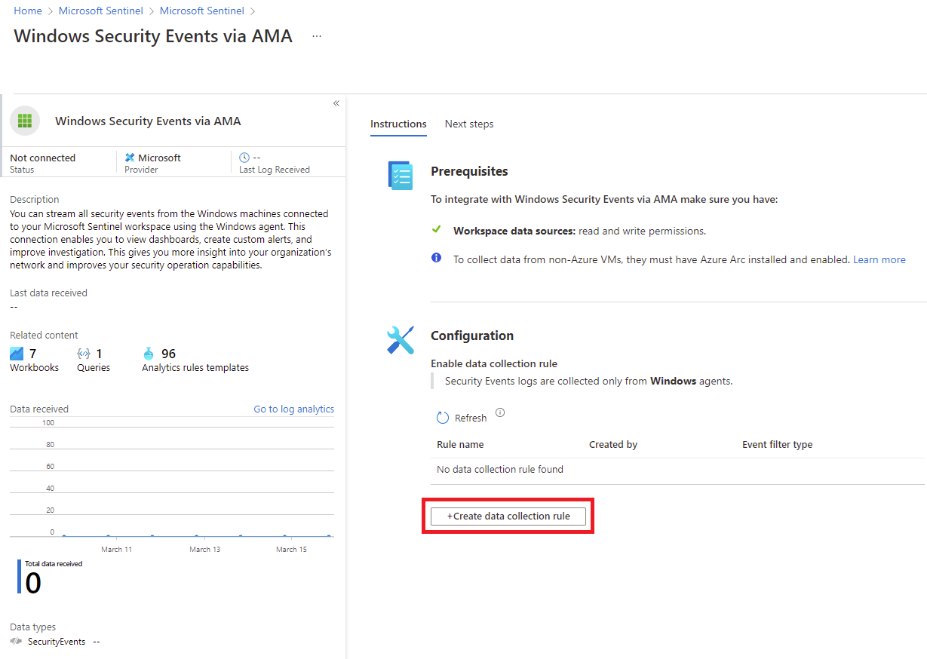Click the Last data received label
The image size is (927, 659).
tap(49, 293)
